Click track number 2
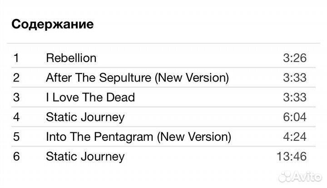This screenshot has width=327, height=188. [x=16, y=77]
